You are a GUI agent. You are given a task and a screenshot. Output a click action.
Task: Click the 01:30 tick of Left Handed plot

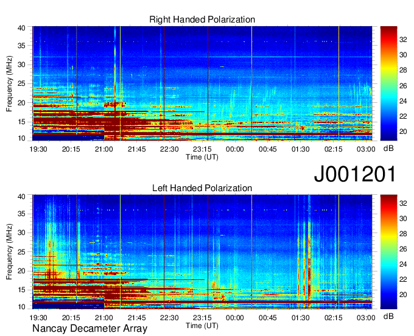pos(301,318)
